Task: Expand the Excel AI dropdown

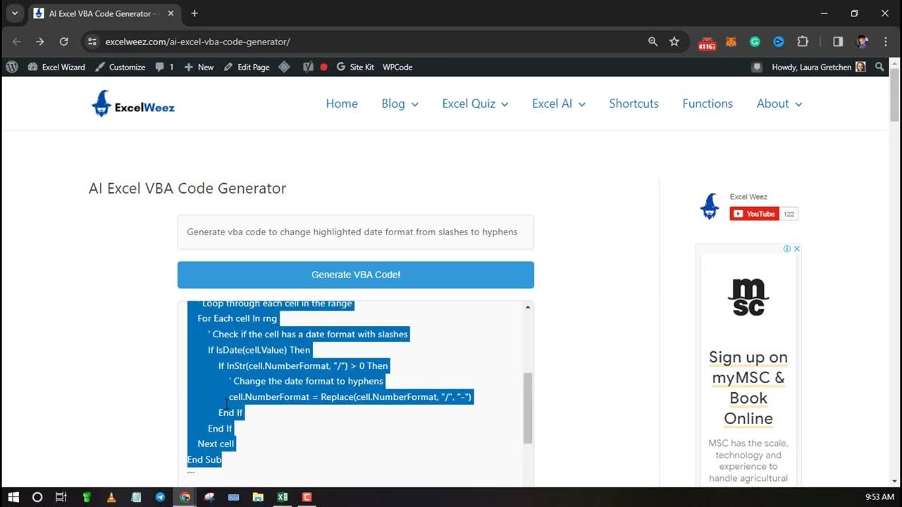Action: 557,104
